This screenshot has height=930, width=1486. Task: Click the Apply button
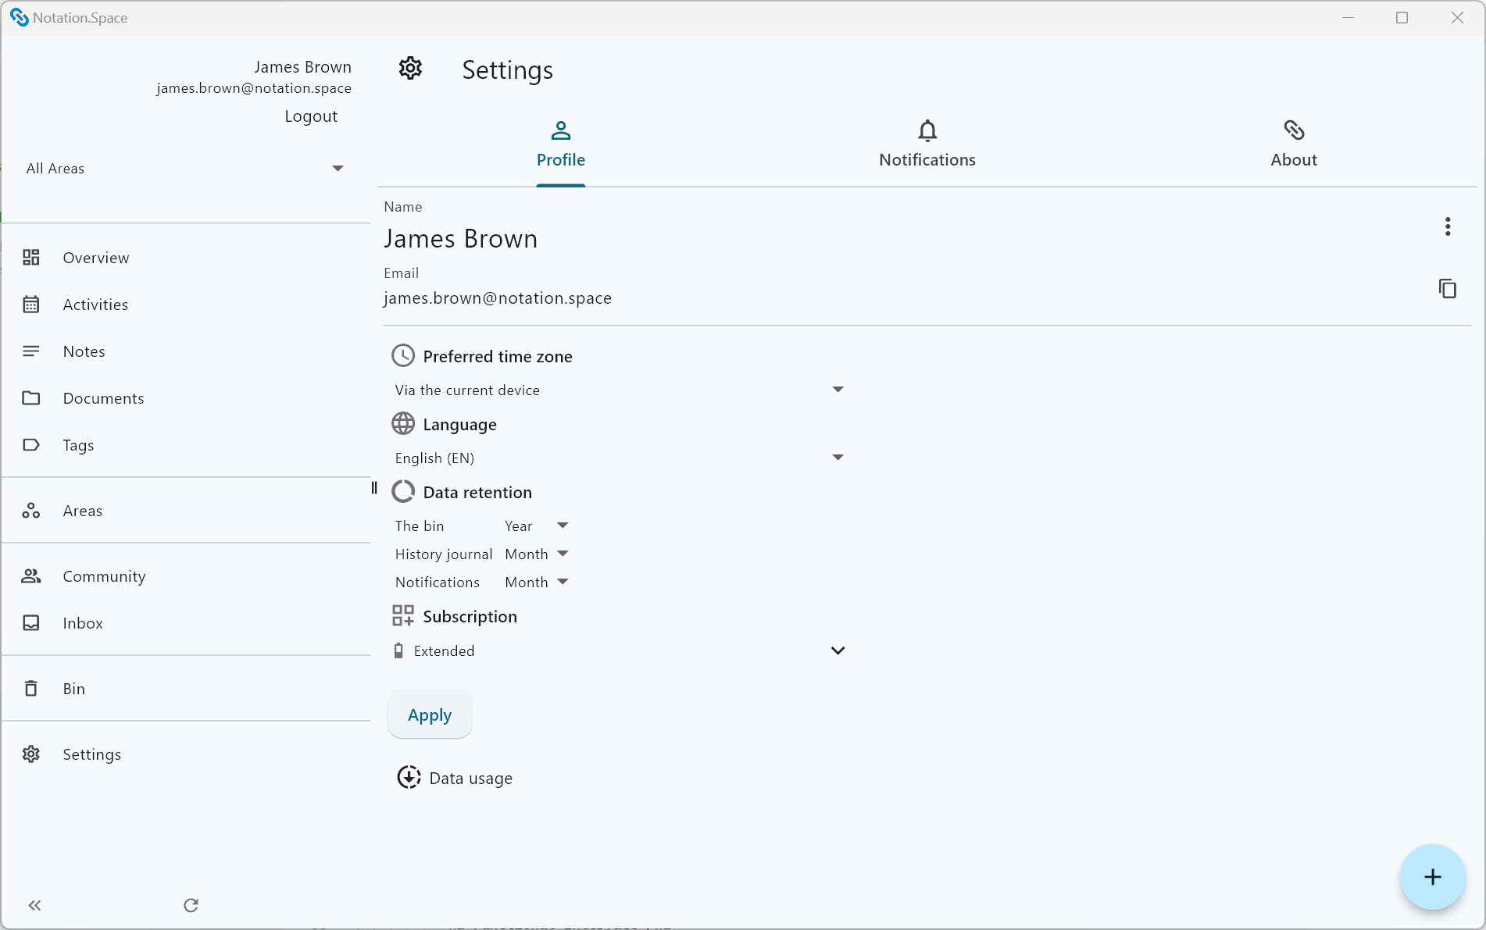click(429, 714)
